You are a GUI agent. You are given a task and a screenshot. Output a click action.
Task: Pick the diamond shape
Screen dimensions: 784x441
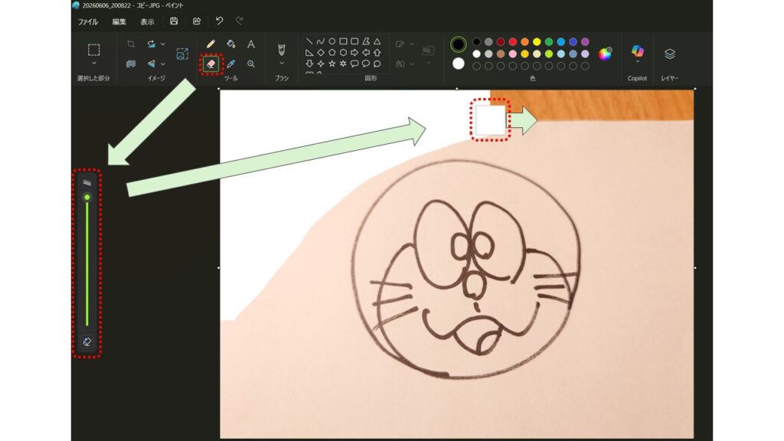pyautogui.click(x=321, y=53)
